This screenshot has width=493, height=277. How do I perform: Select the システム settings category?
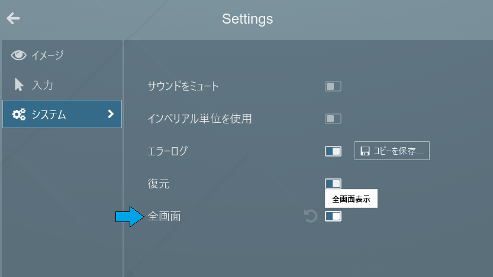pos(62,114)
